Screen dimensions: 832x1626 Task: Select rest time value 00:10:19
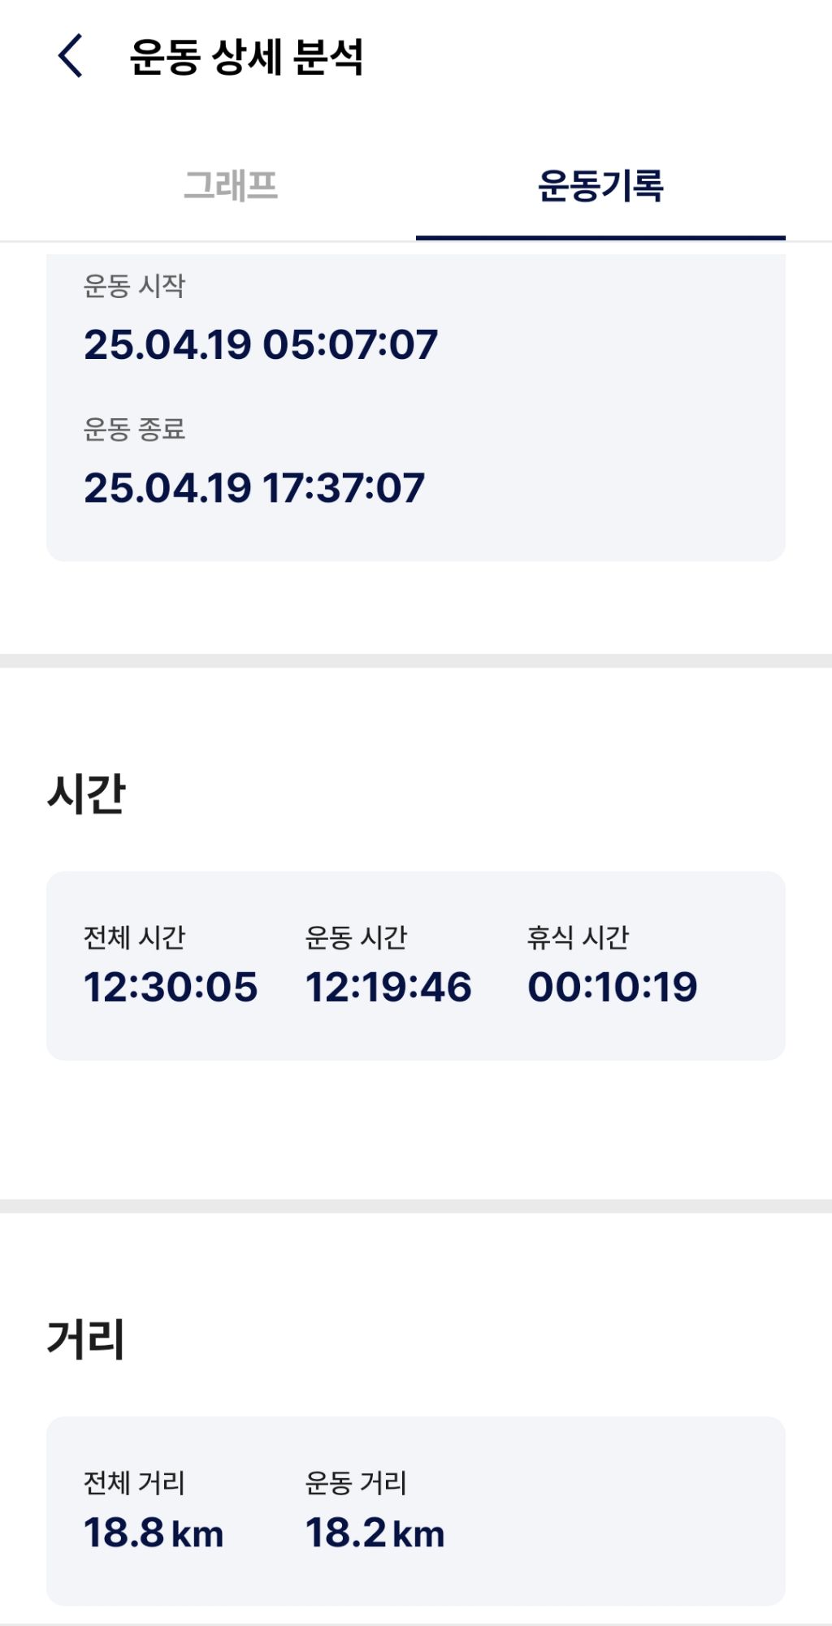click(x=613, y=987)
